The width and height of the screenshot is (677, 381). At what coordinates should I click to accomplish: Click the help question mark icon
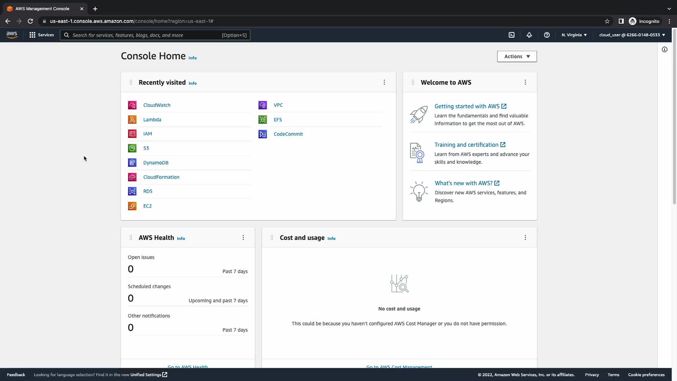tap(547, 35)
